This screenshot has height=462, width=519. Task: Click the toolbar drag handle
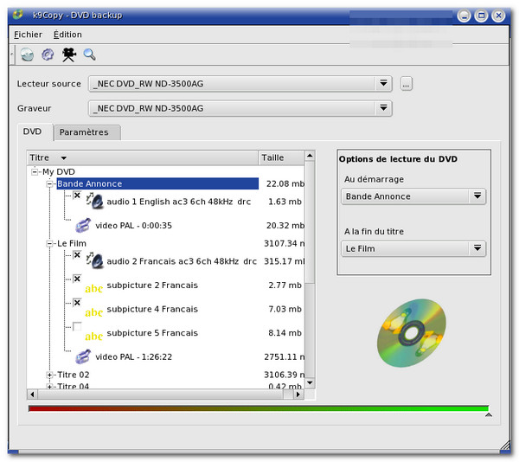click(x=12, y=55)
